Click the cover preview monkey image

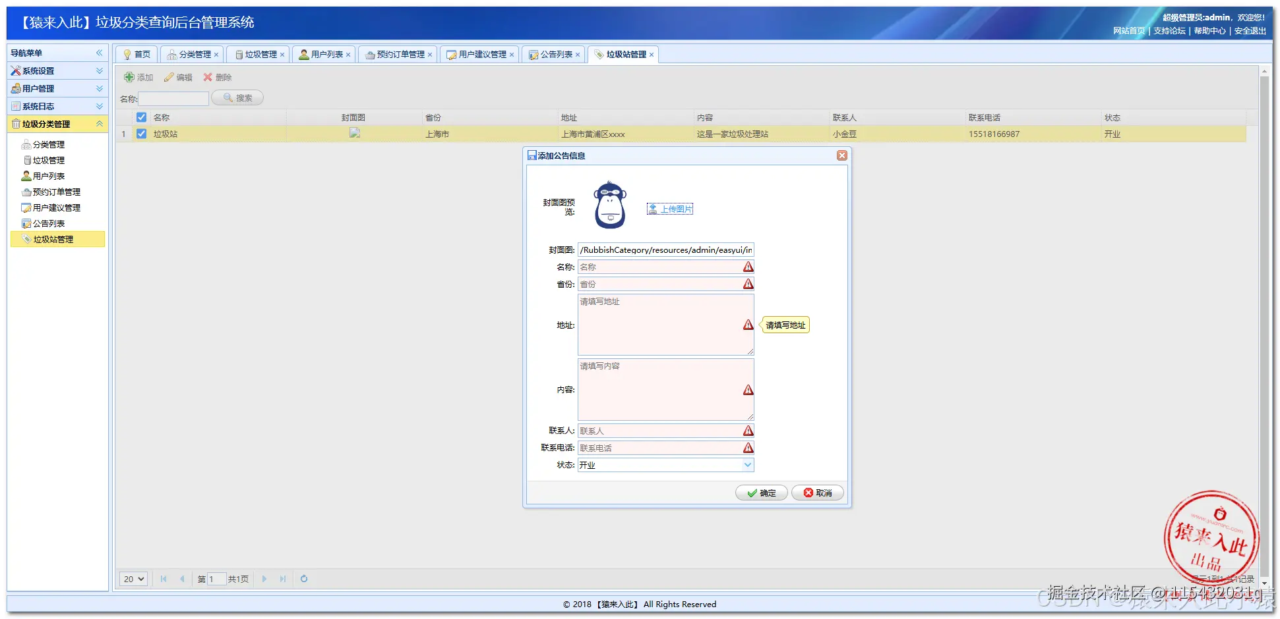click(x=610, y=205)
